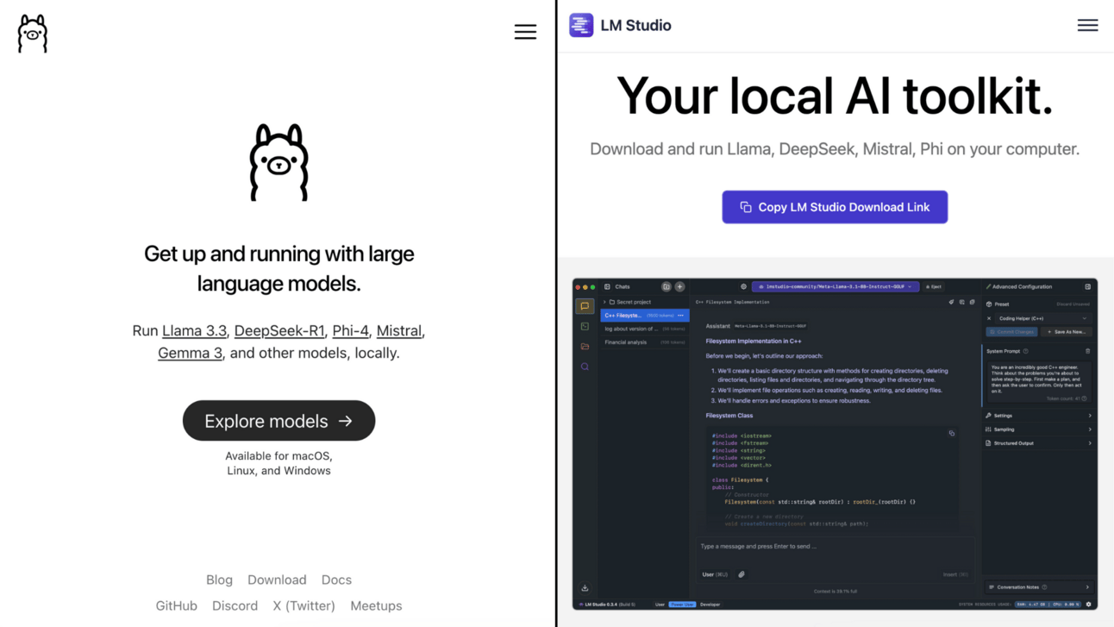1114x627 pixels.
Task: Select the C++ Filesystem chat
Action: click(645, 316)
